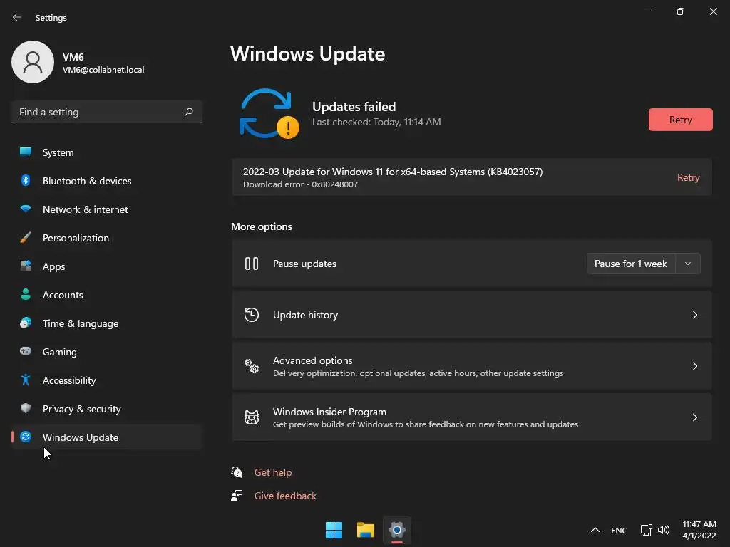Image resolution: width=730 pixels, height=547 pixels.
Task: Open the Give feedback link
Action: 285,496
